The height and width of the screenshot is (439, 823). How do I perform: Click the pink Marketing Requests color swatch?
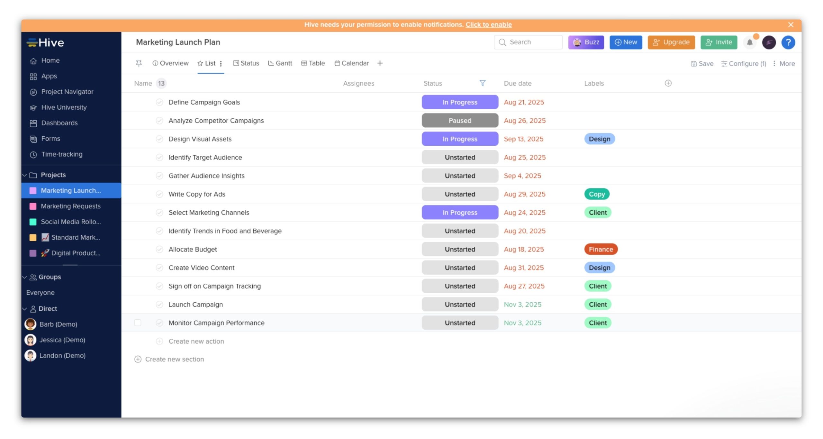click(x=33, y=206)
